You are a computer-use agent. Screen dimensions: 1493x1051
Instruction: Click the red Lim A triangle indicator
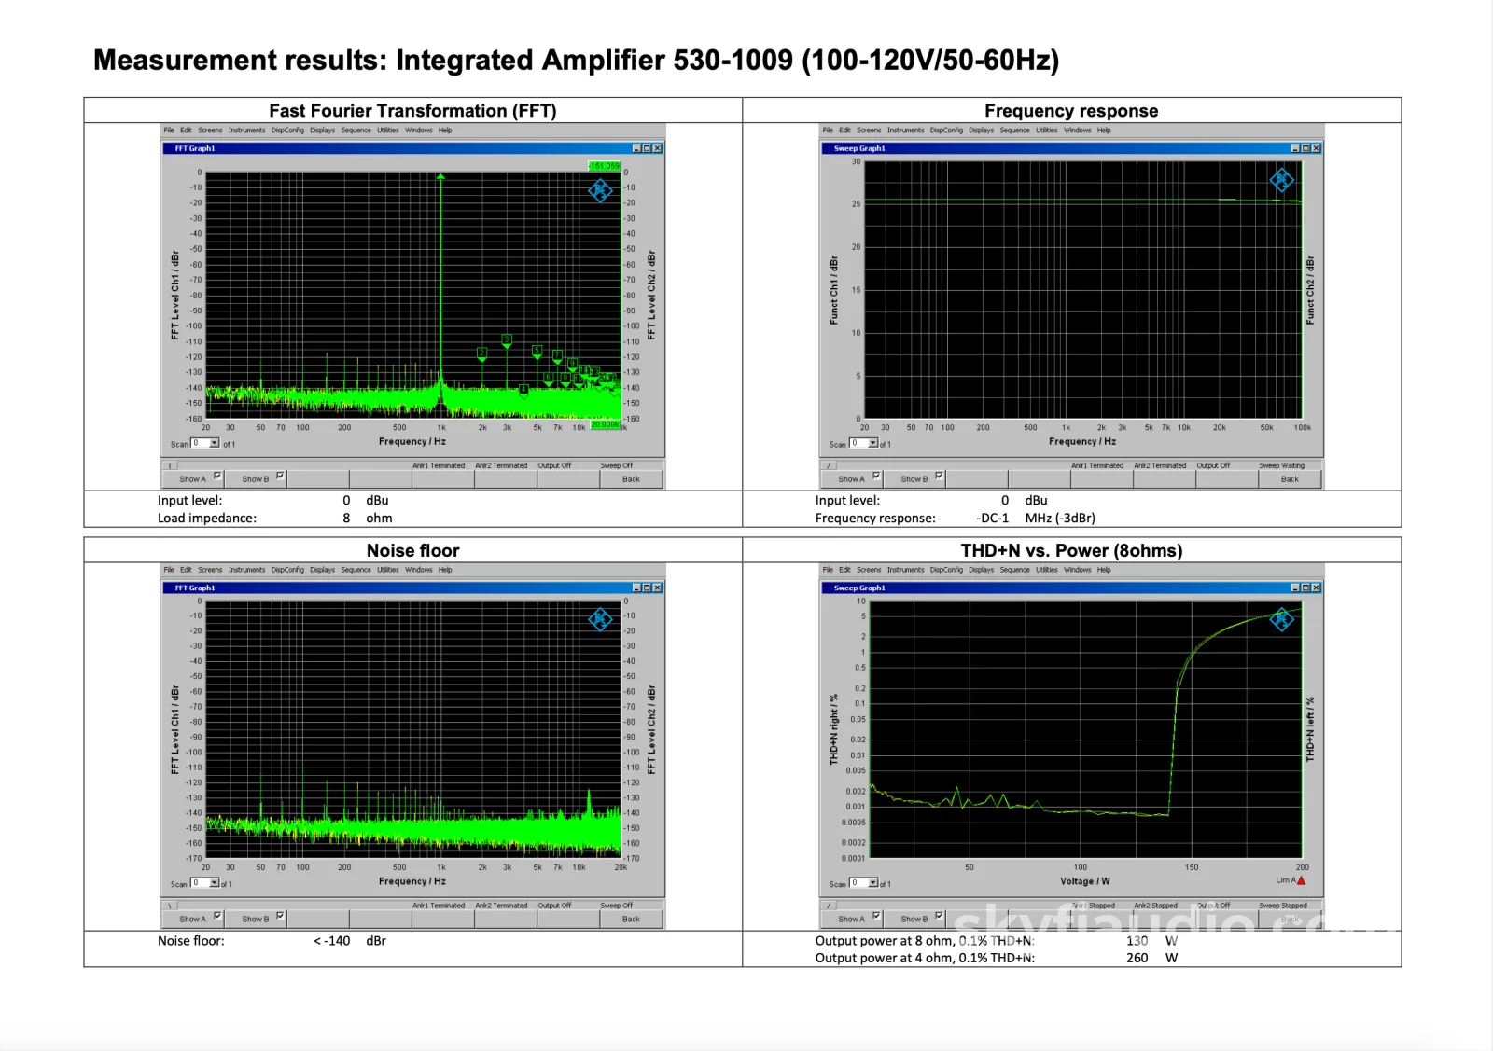tap(1301, 880)
